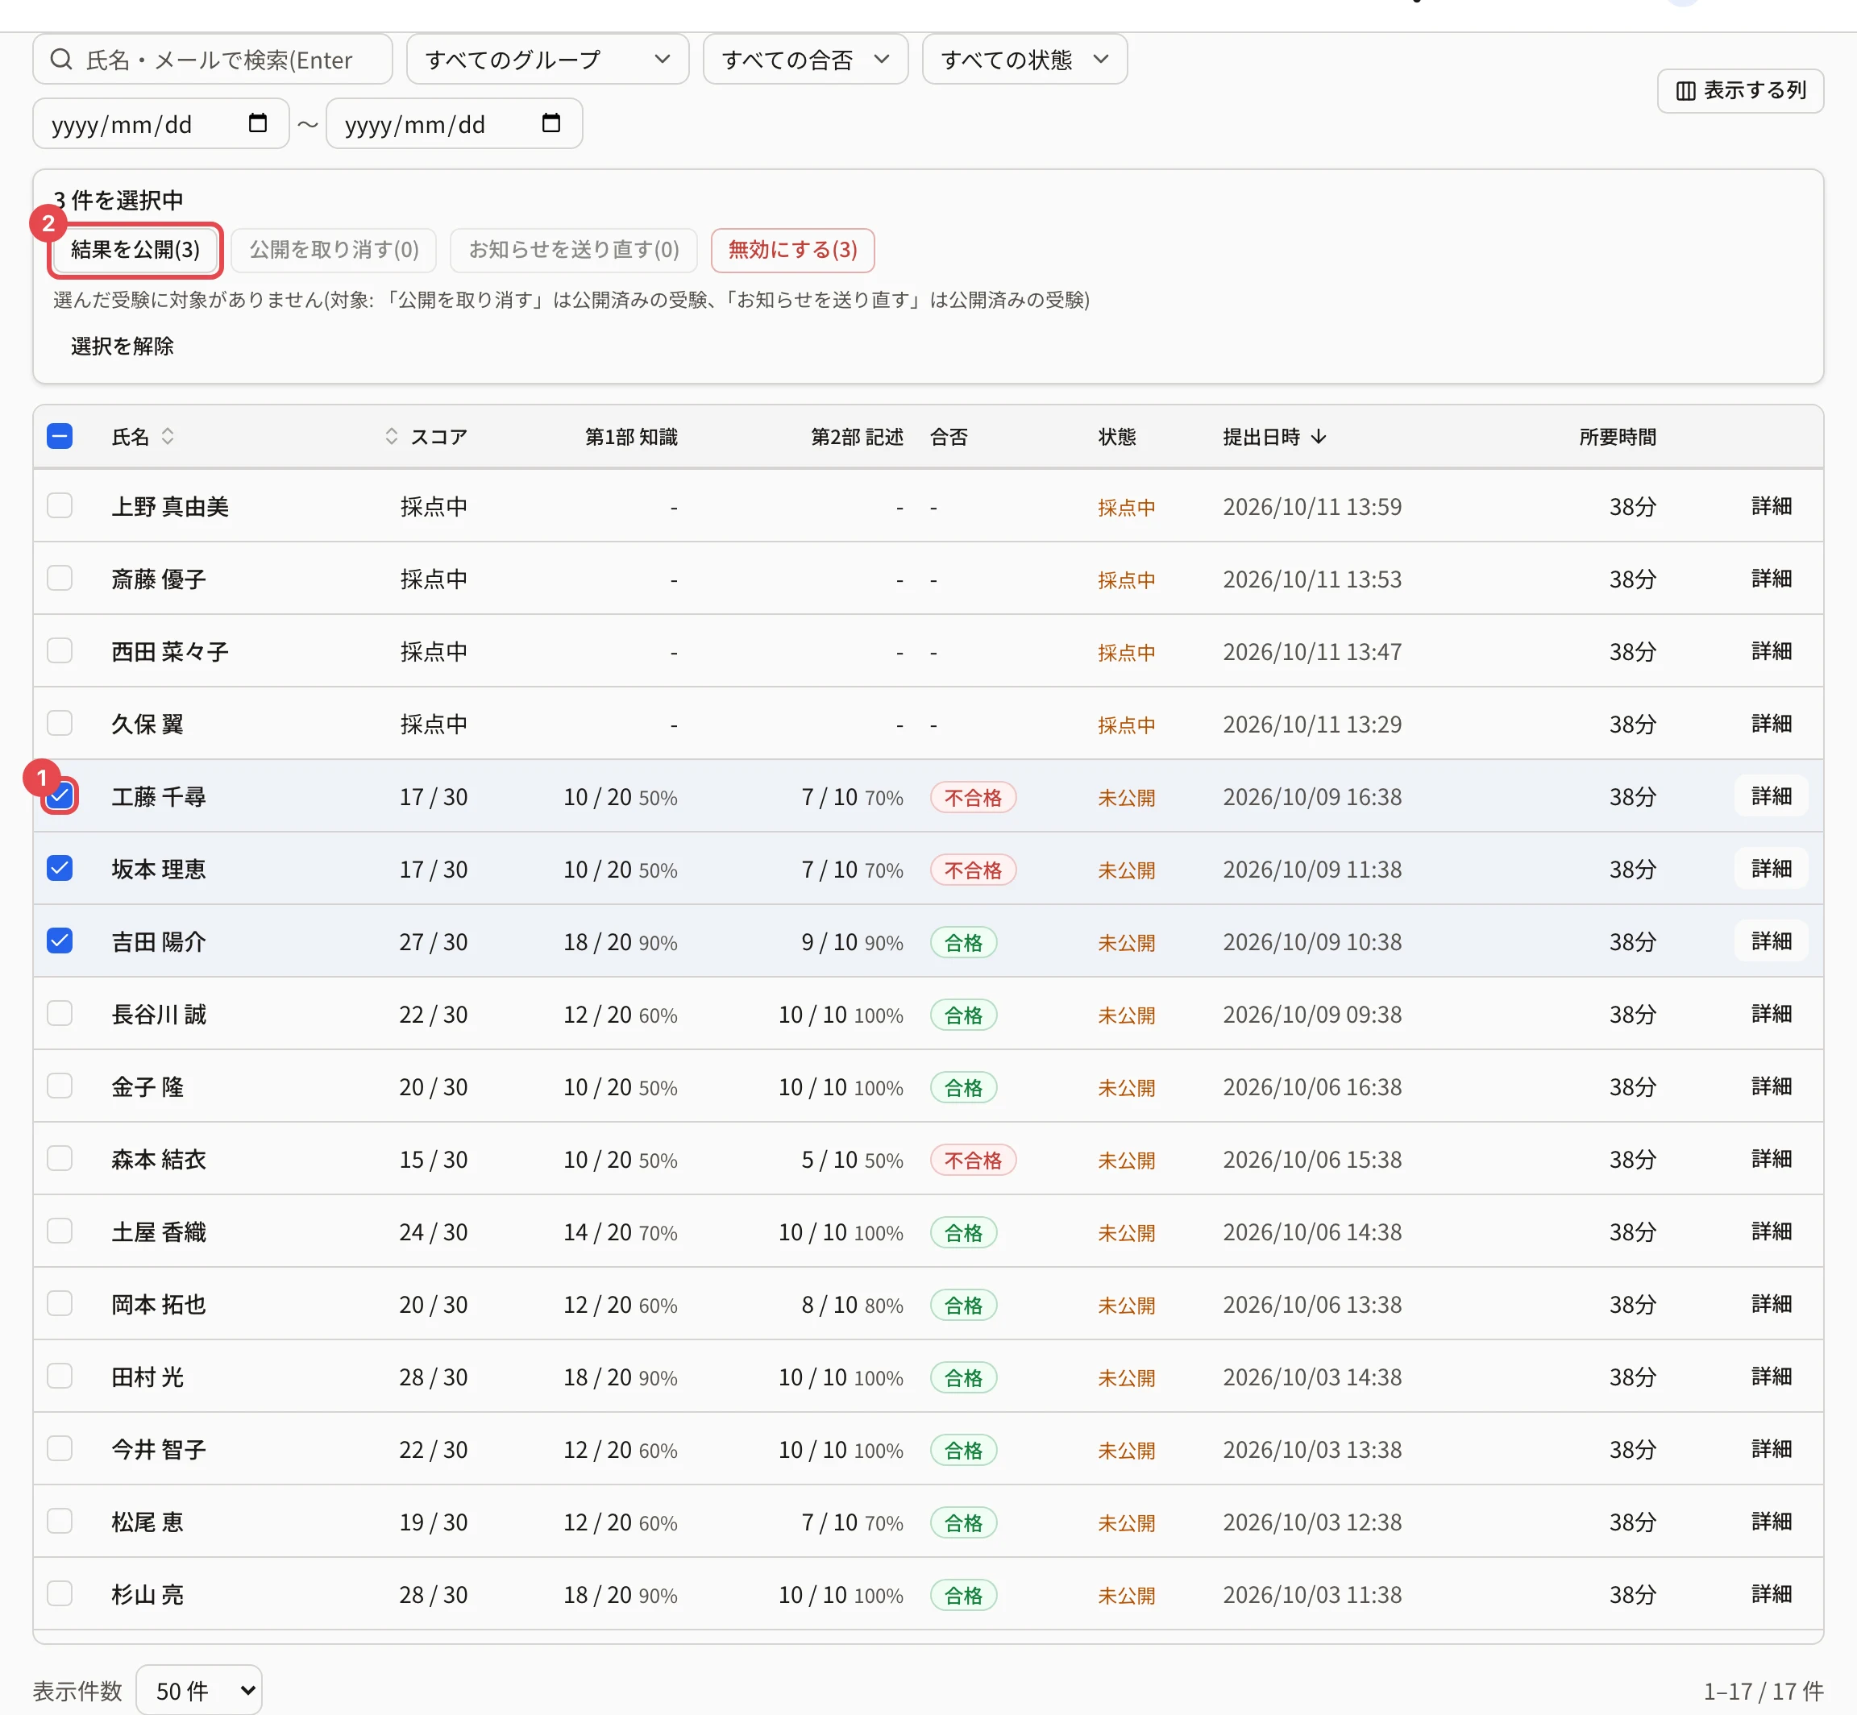Screen dimensions: 1857x1715
Task: Open the 表示件数 50 件 selector
Action: (198, 1691)
